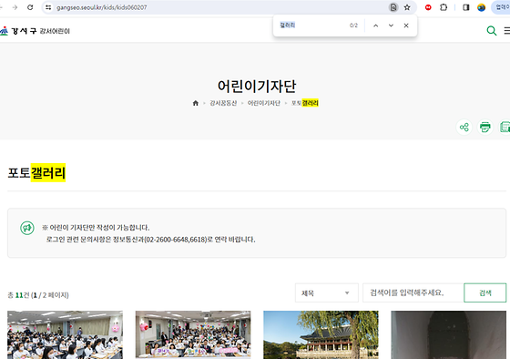
Task: Open the hamburger site menu
Action: (506, 31)
